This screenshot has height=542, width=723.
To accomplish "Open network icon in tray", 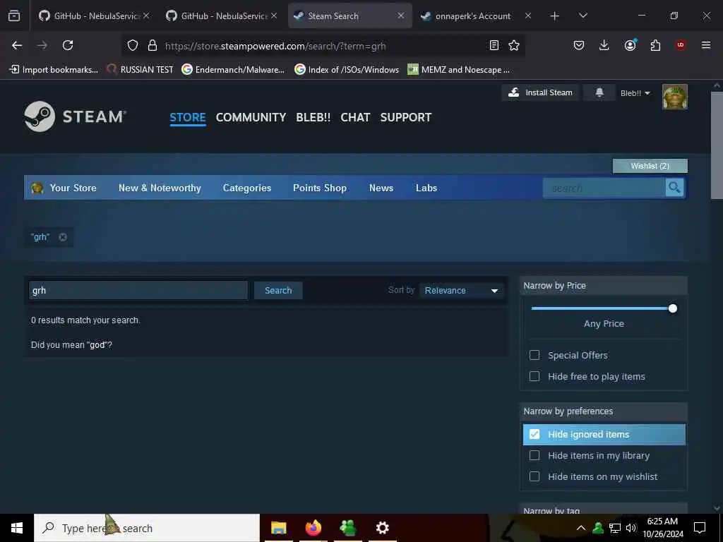I will [615, 528].
